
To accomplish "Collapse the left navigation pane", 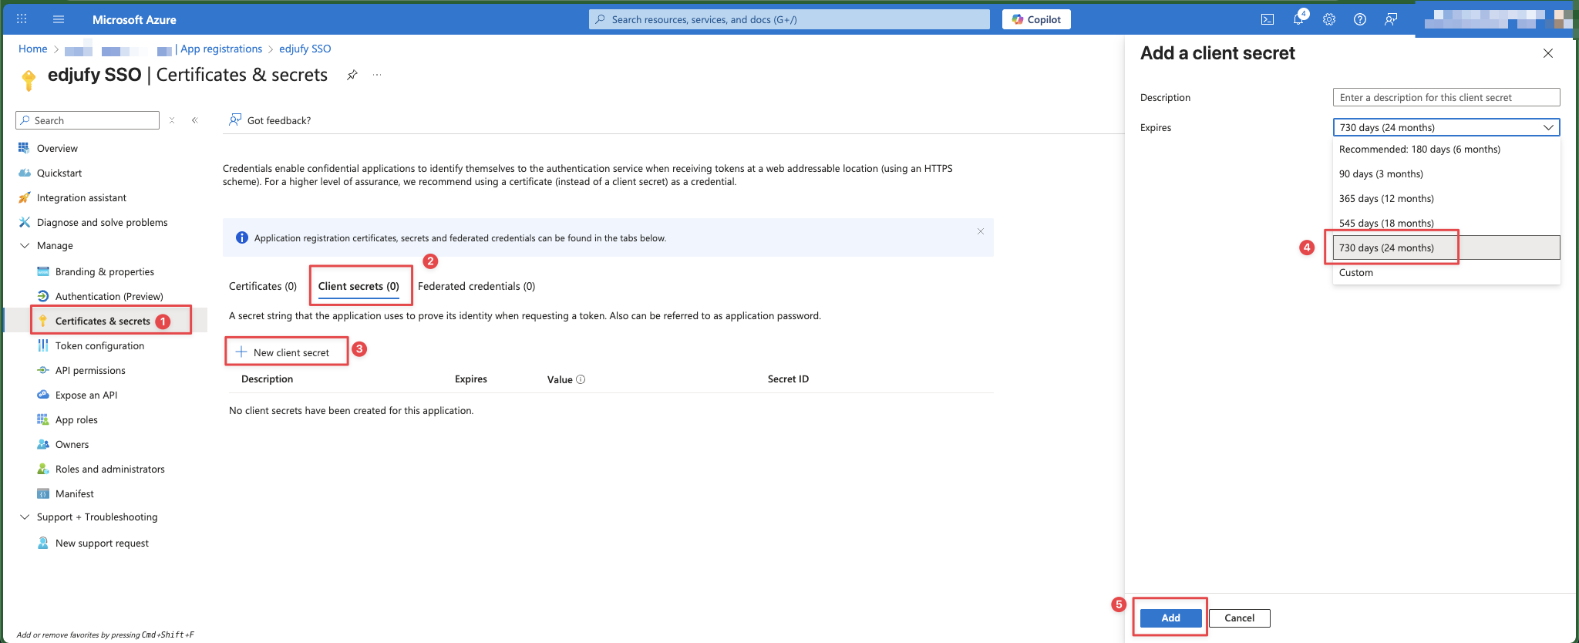I will tap(195, 120).
